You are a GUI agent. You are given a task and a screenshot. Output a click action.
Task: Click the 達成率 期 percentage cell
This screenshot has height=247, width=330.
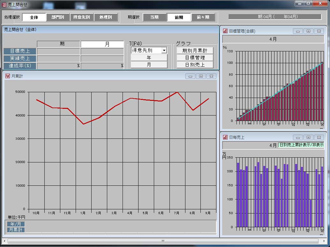click(58, 66)
